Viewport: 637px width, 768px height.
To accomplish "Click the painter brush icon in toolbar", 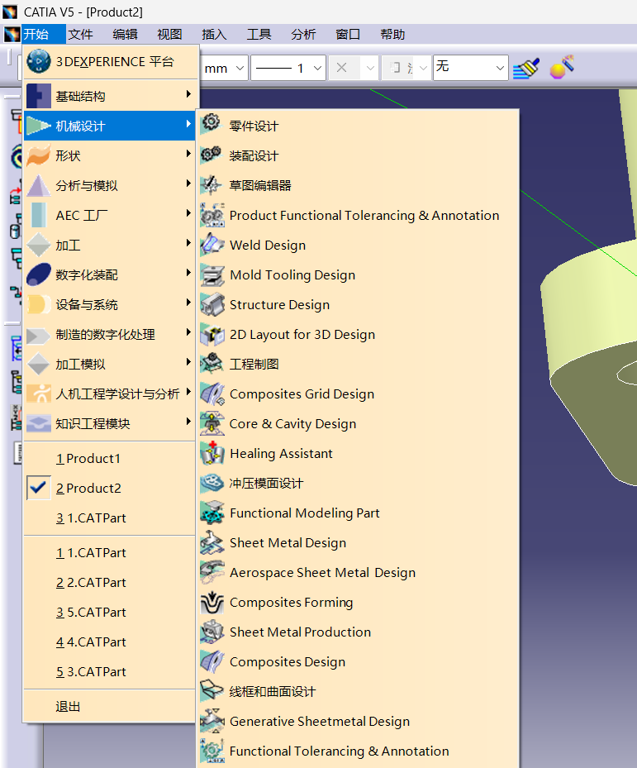I will tap(527, 68).
